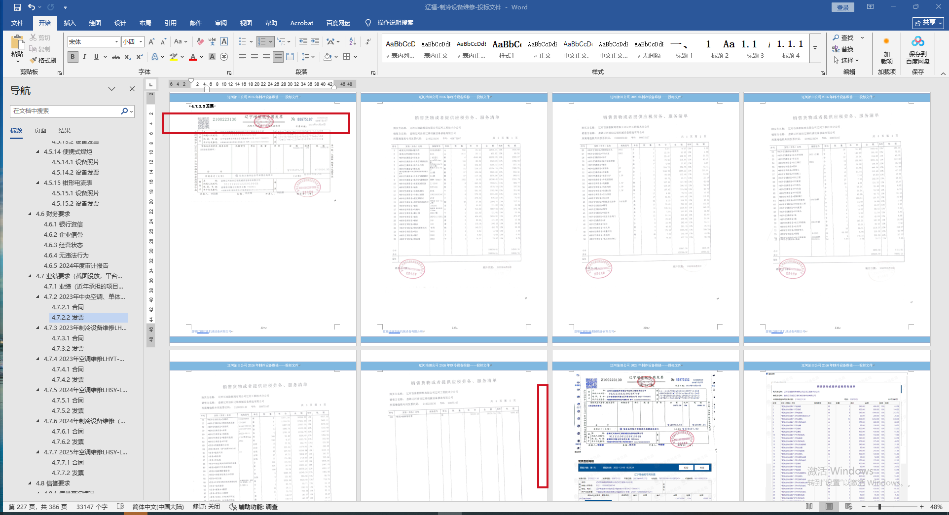This screenshot has width=949, height=515.
Task: Click the Save icon in title bar
Action: click(17, 7)
